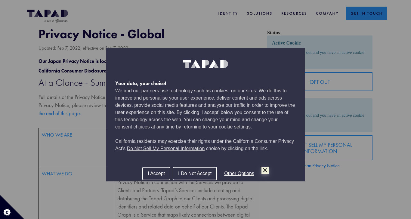Click 'Your data, your choice!' heading
The height and width of the screenshot is (219, 411).
tap(141, 83)
